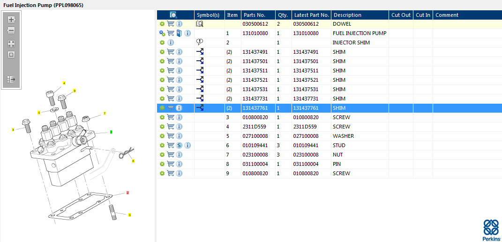Open blue book icon for FUEL INJECTION PUMP
Viewport: 502px width, 242px height.
pos(179,33)
